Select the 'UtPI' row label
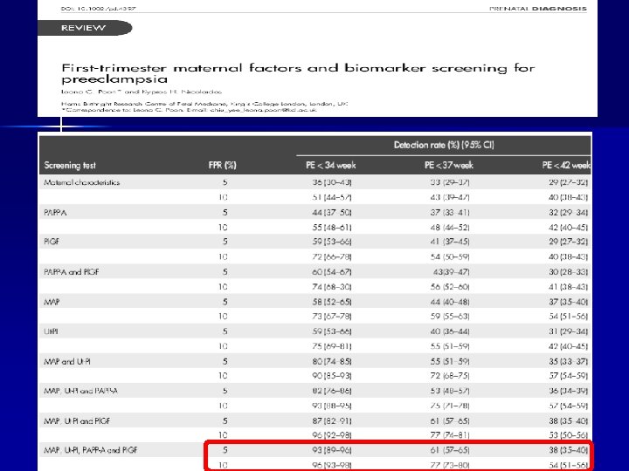 (x=51, y=331)
